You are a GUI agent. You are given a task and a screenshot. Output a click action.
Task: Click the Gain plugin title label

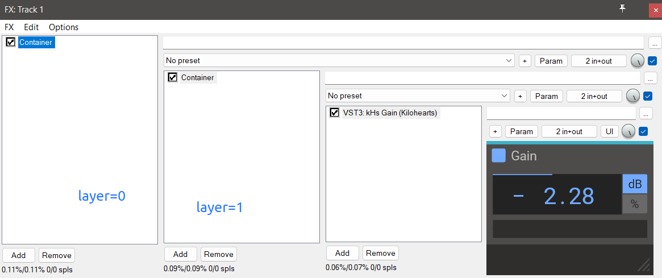524,156
